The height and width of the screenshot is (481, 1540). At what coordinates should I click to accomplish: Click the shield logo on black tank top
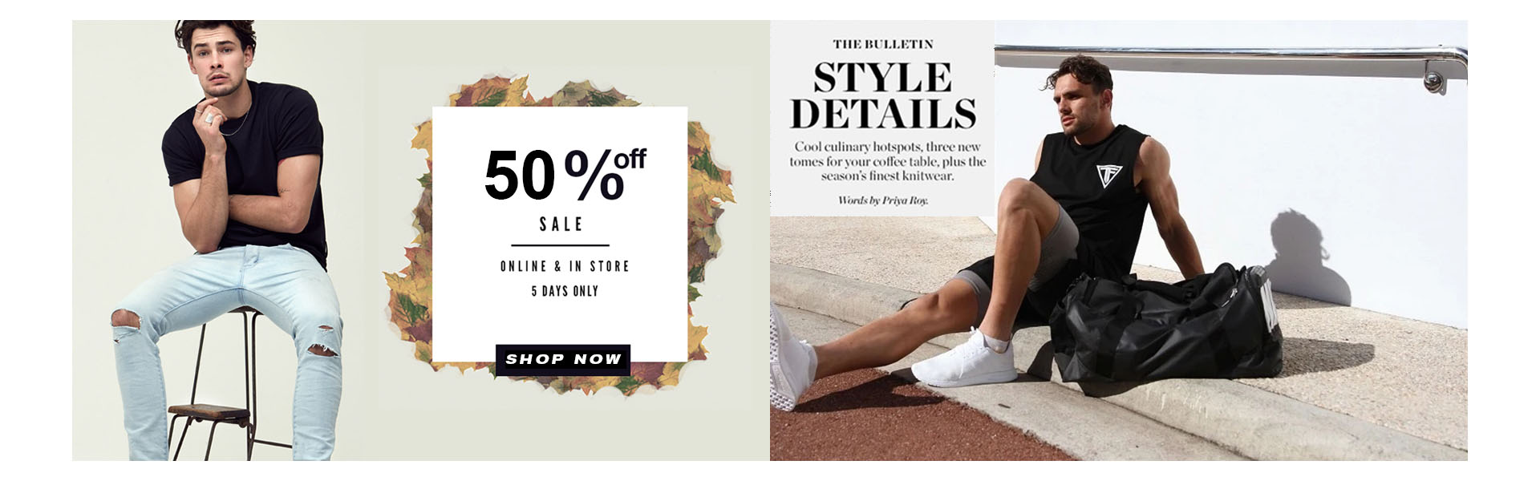point(1109,176)
